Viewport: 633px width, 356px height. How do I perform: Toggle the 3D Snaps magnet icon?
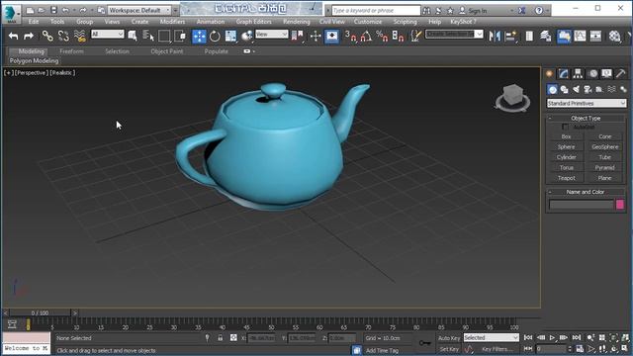pyautogui.click(x=350, y=37)
